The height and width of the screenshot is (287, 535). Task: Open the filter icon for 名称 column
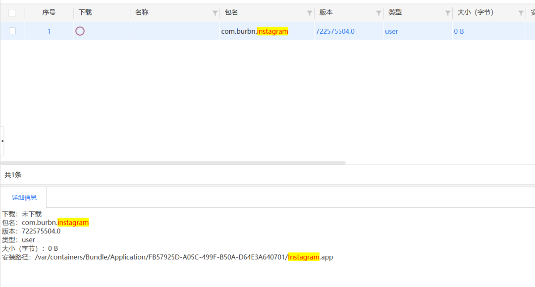coord(215,13)
